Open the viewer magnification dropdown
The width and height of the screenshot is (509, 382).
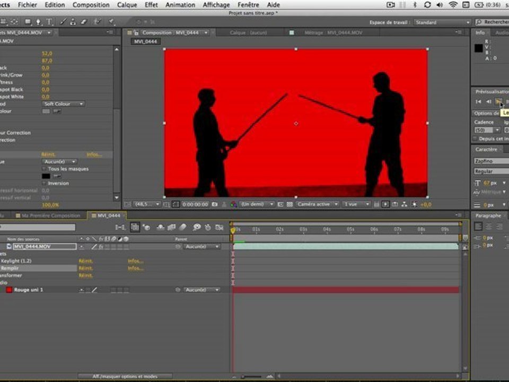tap(147, 204)
